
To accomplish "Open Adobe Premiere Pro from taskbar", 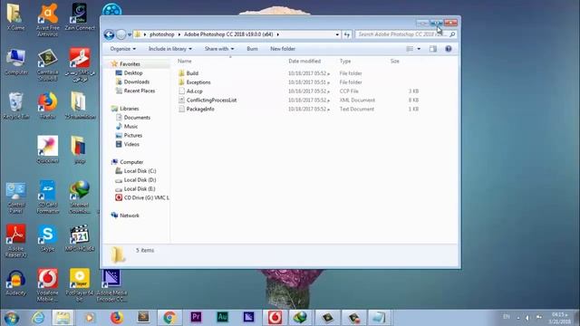I will coord(196,318).
